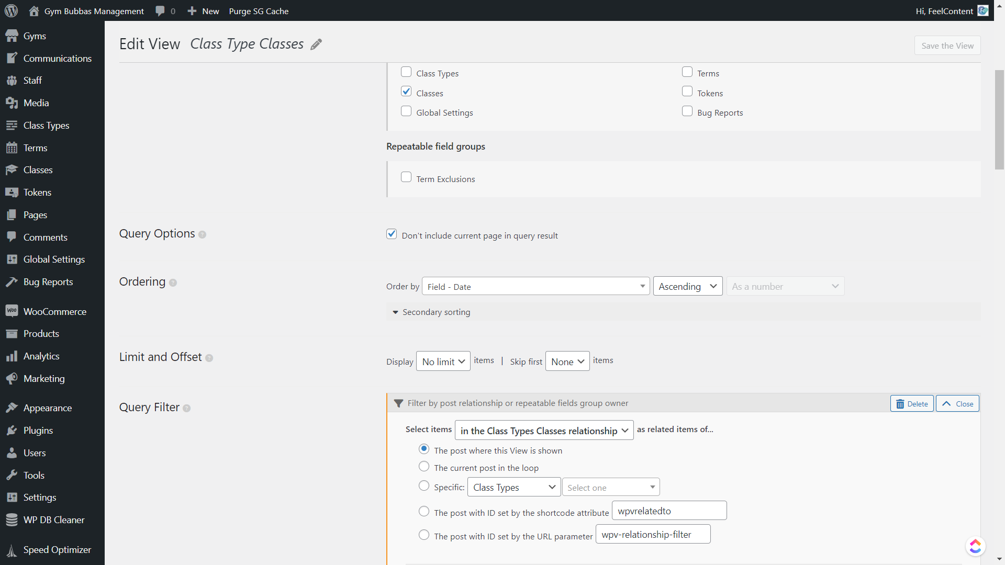The image size is (1005, 565).
Task: Click the Plugins icon in sidebar
Action: click(x=12, y=431)
